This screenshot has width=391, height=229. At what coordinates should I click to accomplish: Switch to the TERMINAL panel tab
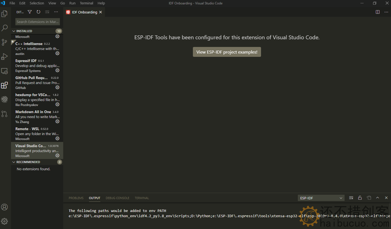click(x=142, y=198)
